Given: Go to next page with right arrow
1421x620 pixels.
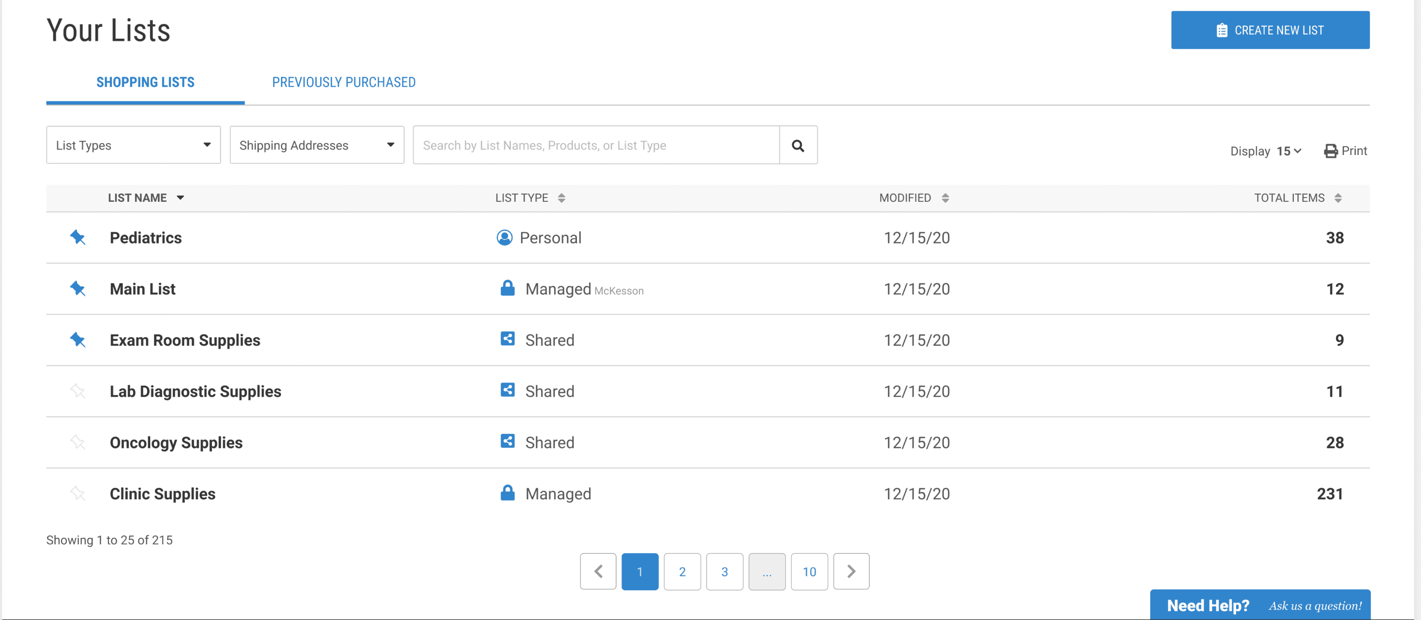Looking at the screenshot, I should 851,572.
